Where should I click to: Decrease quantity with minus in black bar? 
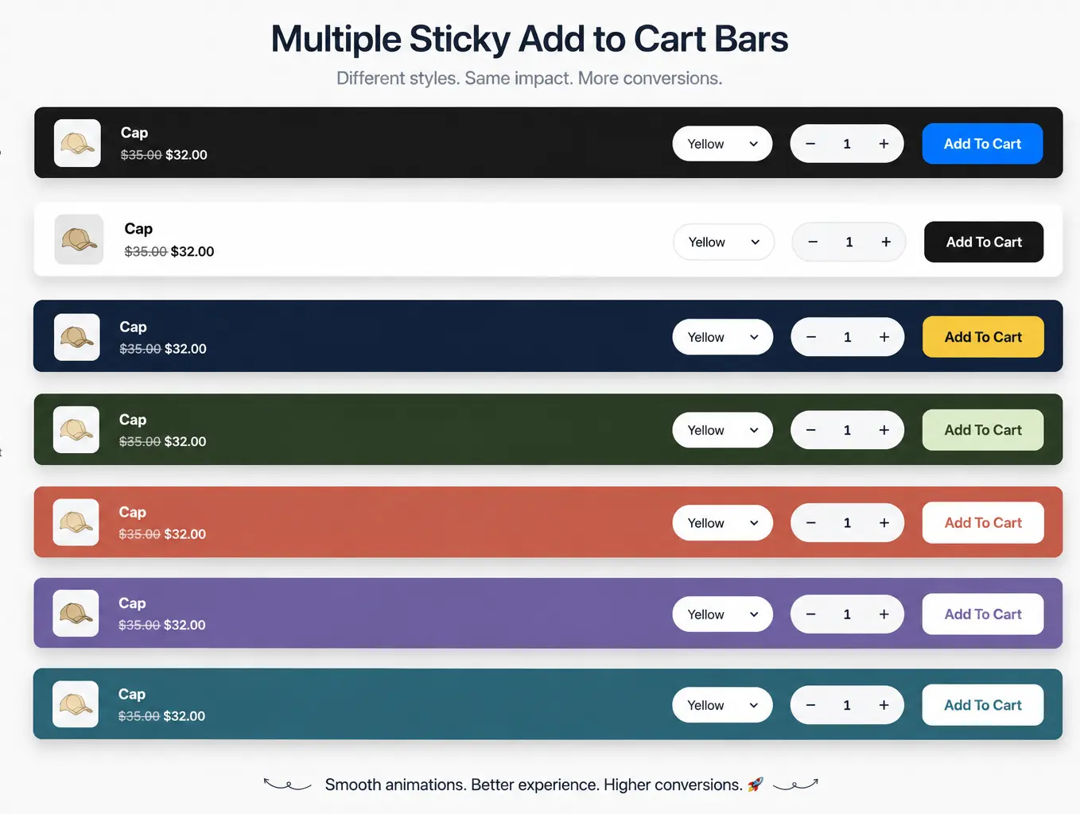[810, 144]
